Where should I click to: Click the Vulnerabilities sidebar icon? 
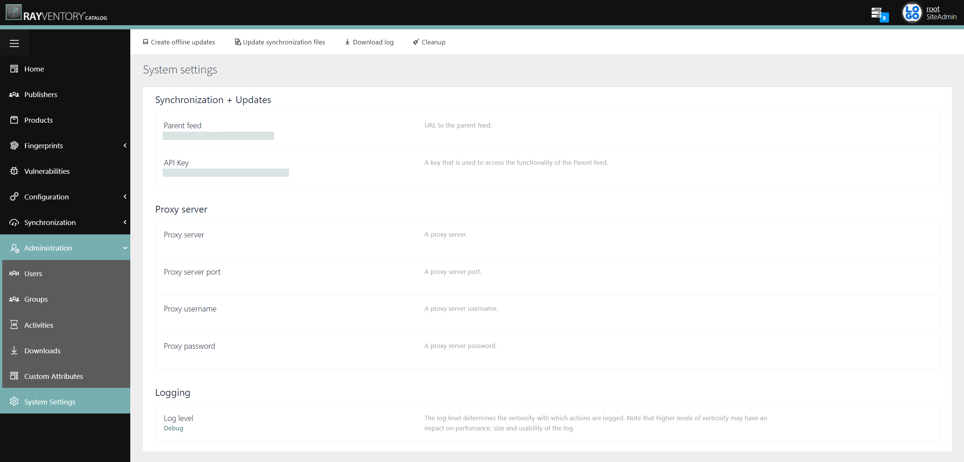tap(14, 171)
